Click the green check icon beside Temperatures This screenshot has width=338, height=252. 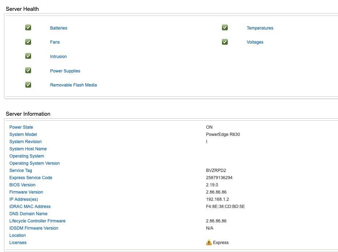pos(225,27)
